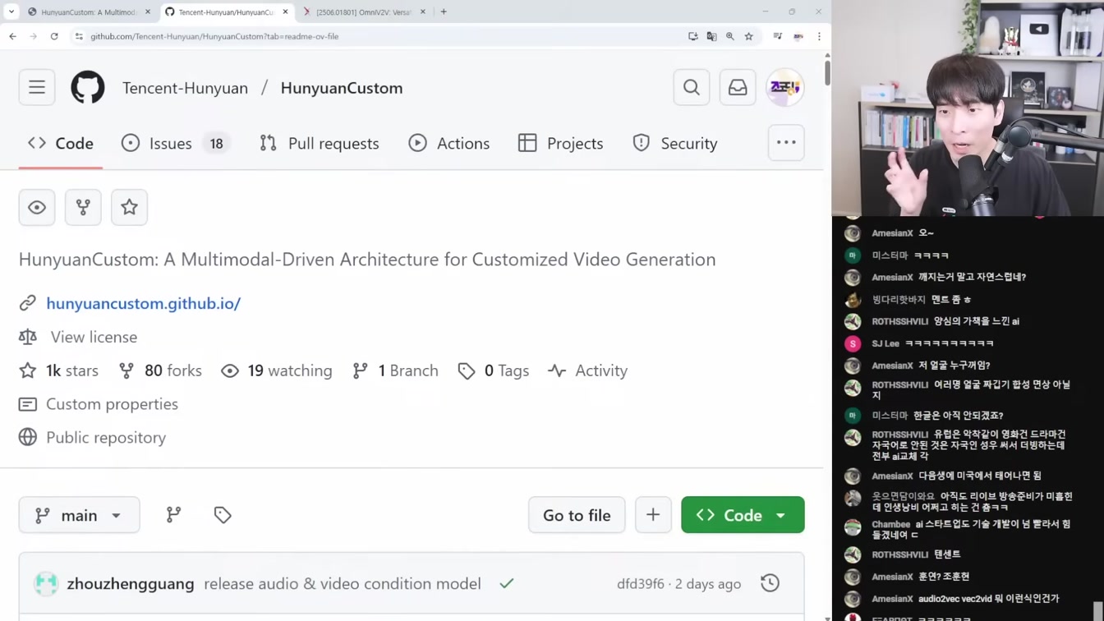Click the GitHub Octocat logo

click(x=88, y=87)
